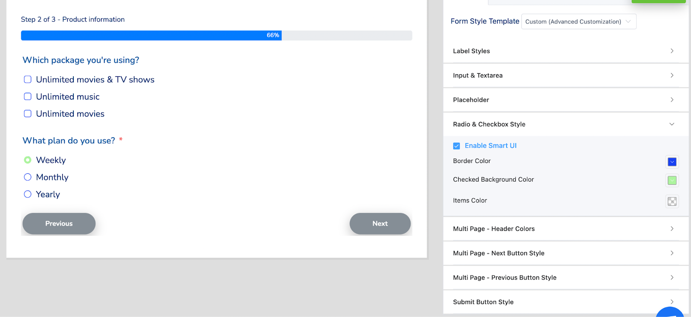Image resolution: width=691 pixels, height=317 pixels.
Task: Go to the Next form step
Action: 380,223
